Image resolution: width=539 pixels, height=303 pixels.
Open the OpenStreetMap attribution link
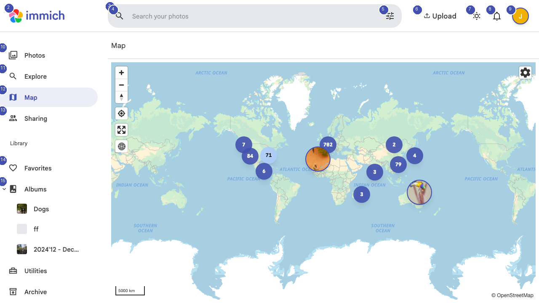(514, 295)
